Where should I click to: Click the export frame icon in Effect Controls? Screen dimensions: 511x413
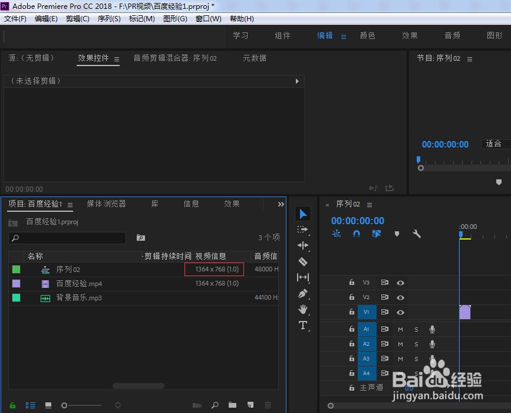(390, 188)
